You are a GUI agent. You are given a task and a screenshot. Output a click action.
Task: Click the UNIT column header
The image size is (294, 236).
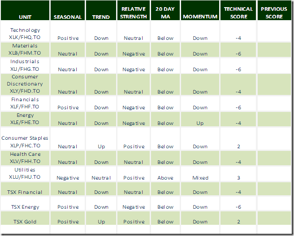[x=25, y=17]
